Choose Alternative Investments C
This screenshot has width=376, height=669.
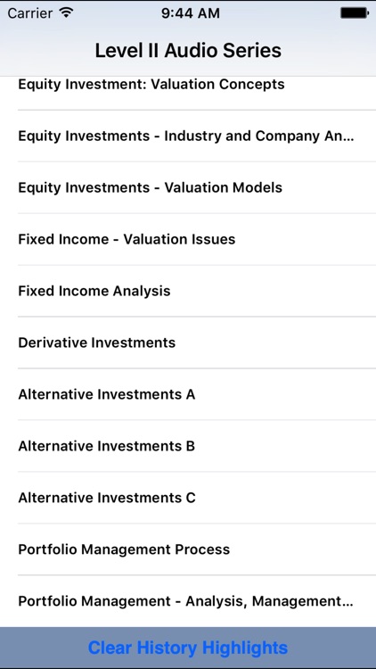pyautogui.click(x=188, y=497)
